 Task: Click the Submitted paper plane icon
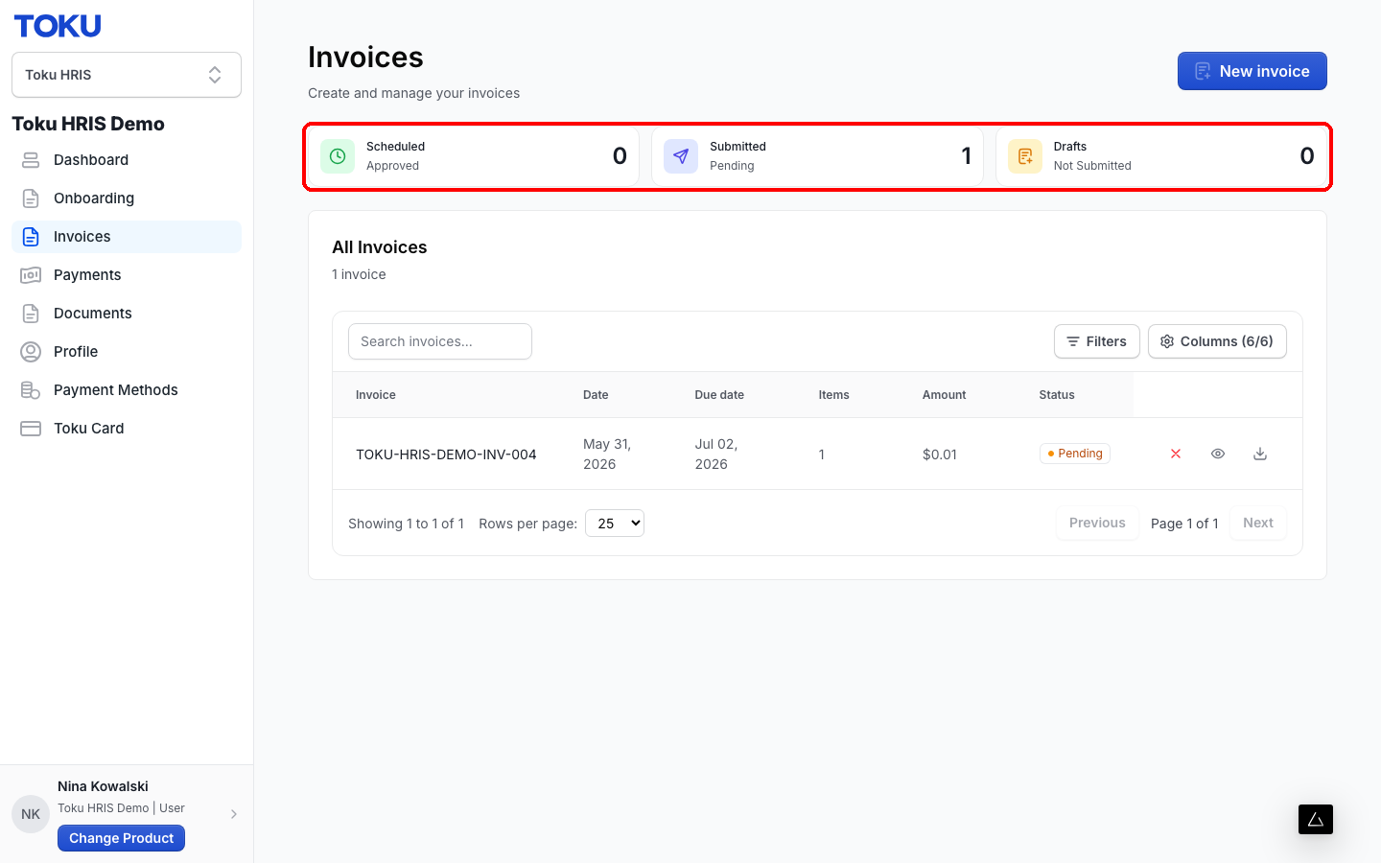click(681, 156)
